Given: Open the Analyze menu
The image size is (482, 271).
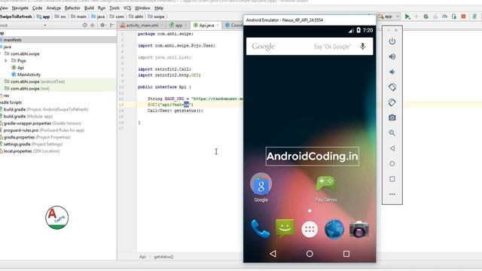Looking at the screenshot, I should (53, 8).
